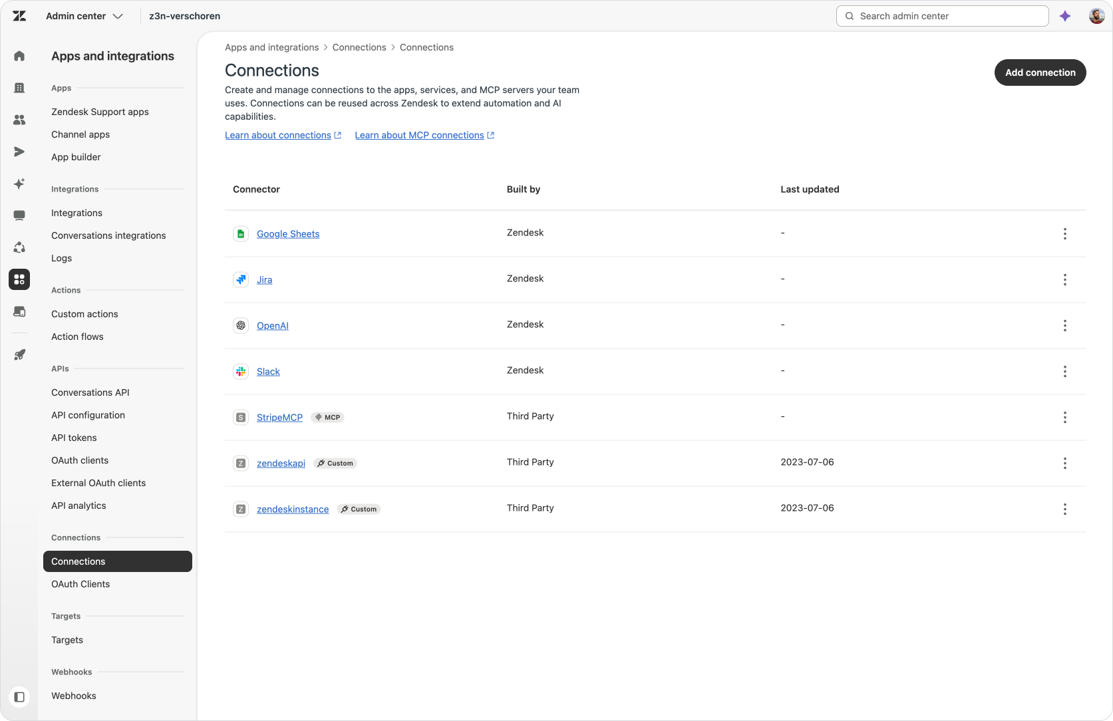The width and height of the screenshot is (1113, 721).
Task: Click the Zendesk logo in the top-left corner
Action: 19,16
